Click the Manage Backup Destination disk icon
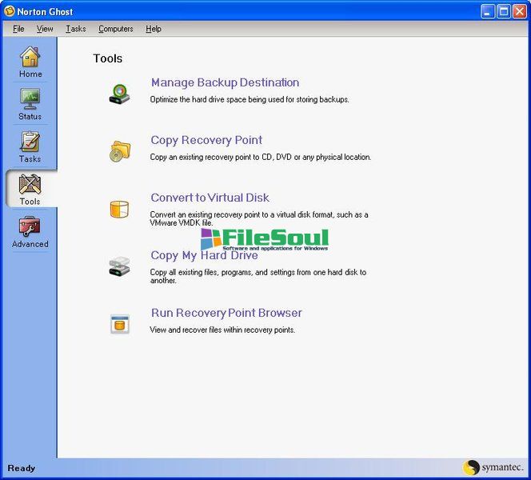Viewport: 531px width, 480px height. [119, 94]
